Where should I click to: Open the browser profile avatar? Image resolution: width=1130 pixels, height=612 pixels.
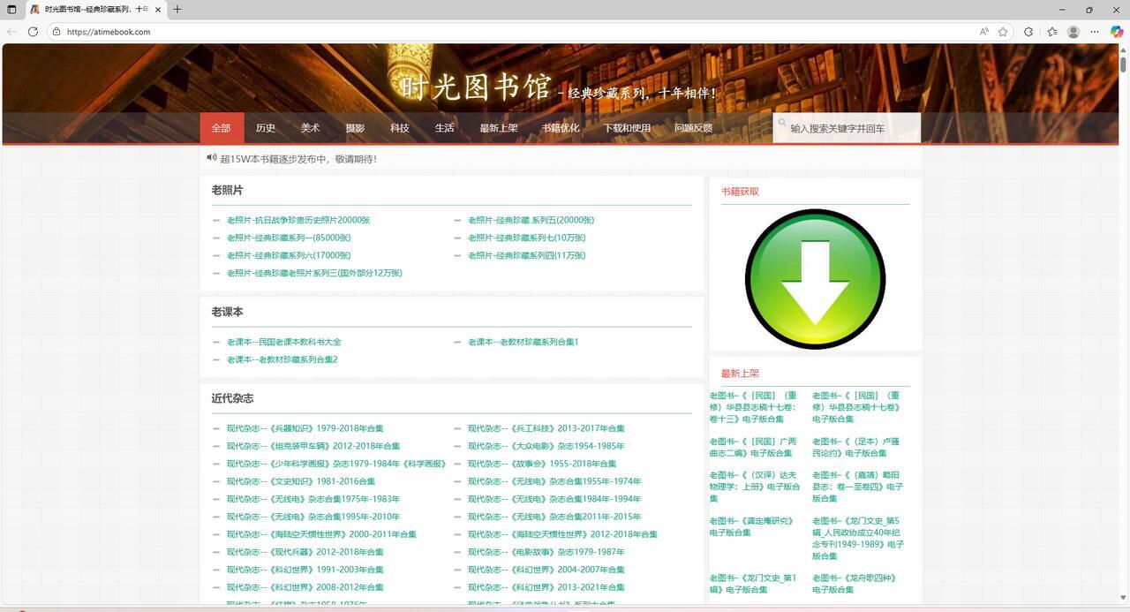click(x=1073, y=32)
